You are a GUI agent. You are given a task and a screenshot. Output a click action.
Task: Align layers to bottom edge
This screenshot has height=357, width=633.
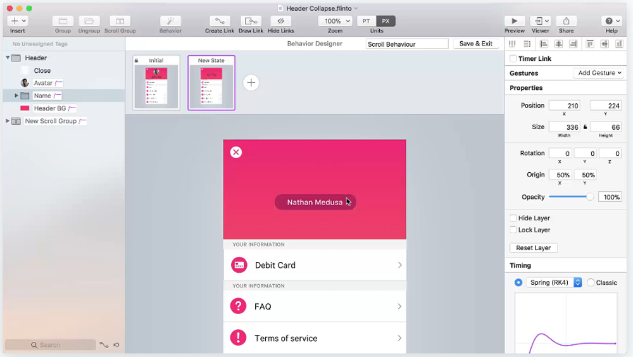tap(619, 44)
